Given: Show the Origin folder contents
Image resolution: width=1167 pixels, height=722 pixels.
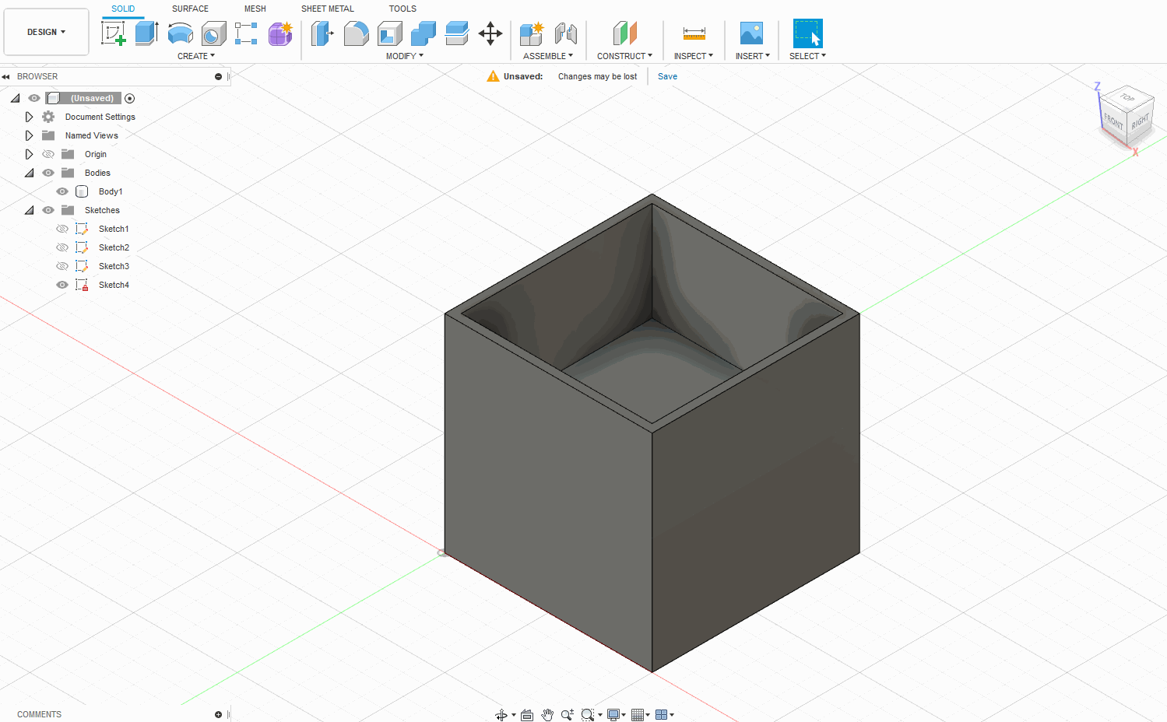Looking at the screenshot, I should tap(30, 153).
